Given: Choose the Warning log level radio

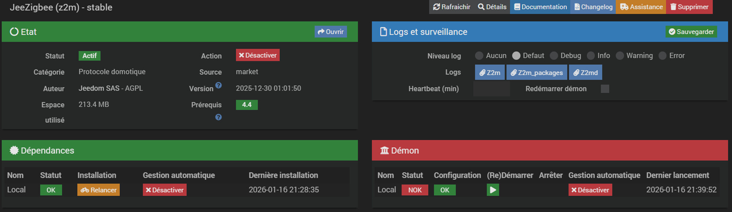Looking at the screenshot, I should pos(620,55).
